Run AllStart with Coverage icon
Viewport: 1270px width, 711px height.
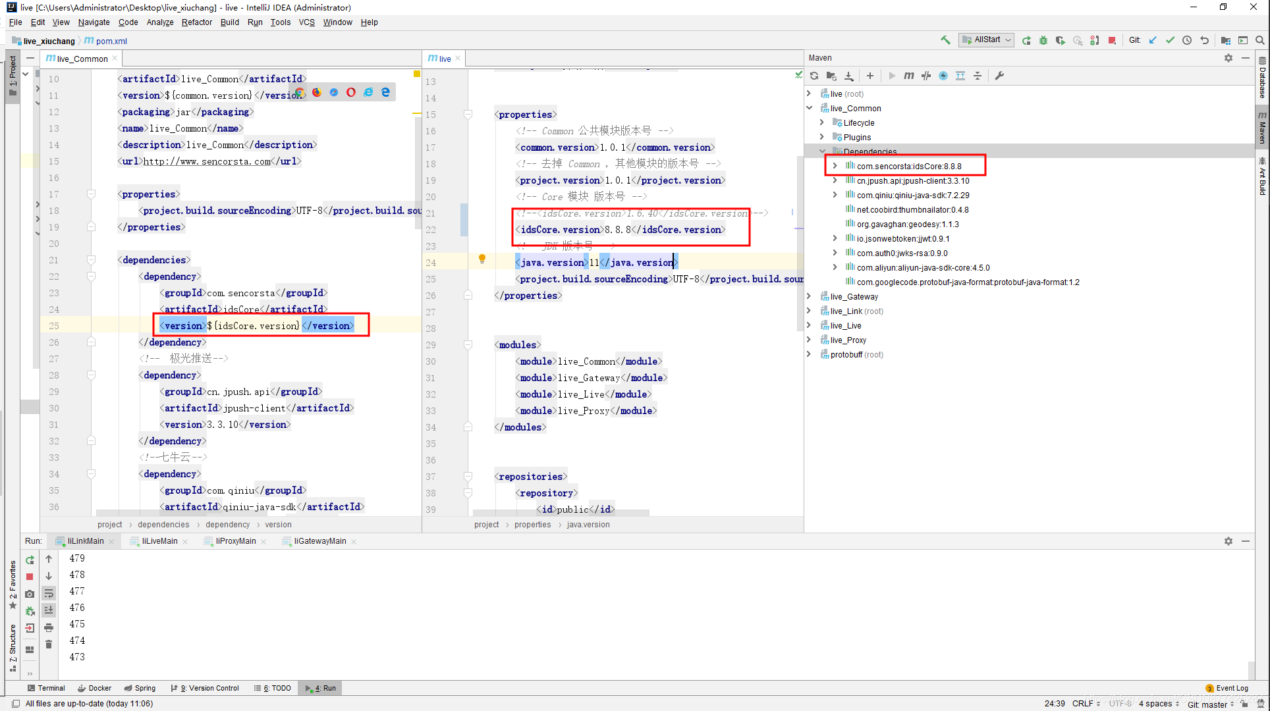[1061, 40]
